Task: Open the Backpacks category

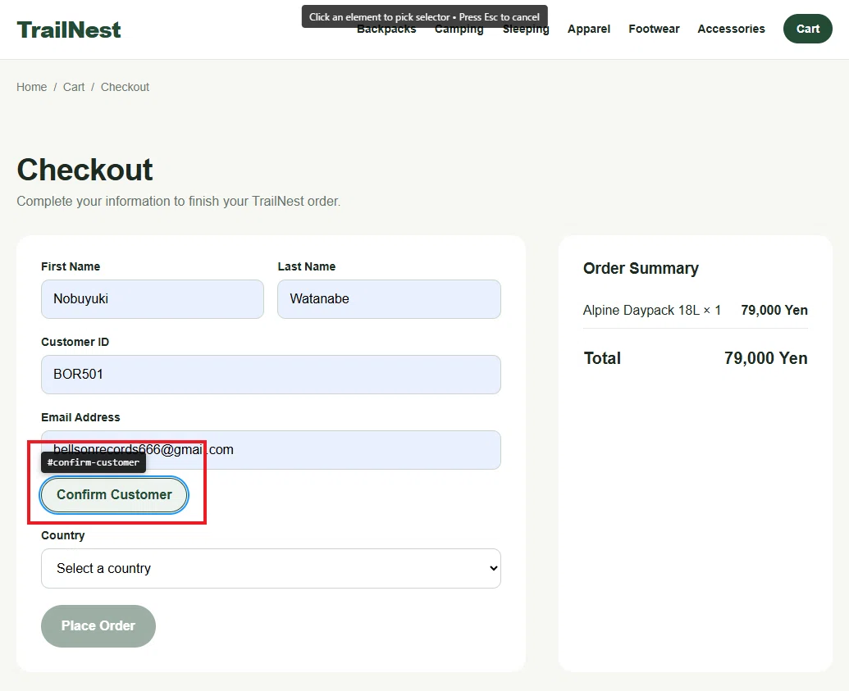Action: [386, 30]
